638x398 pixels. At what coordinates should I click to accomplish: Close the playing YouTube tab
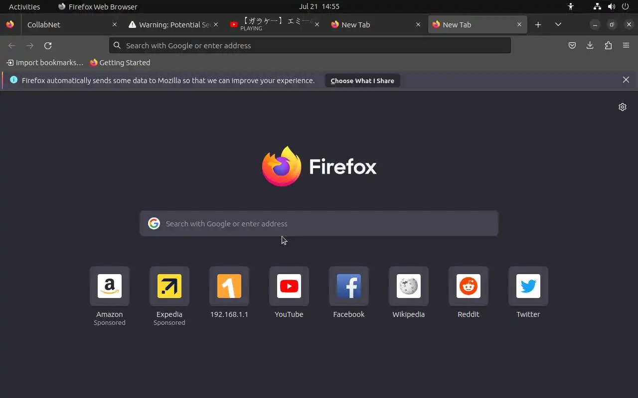(x=317, y=24)
